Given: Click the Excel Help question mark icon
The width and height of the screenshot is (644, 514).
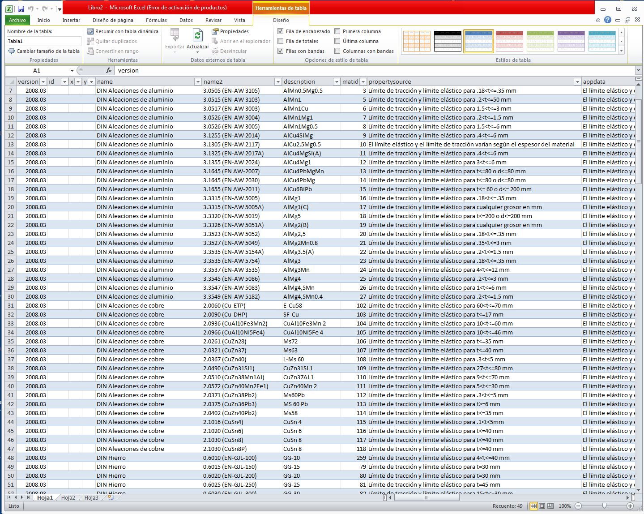Looking at the screenshot, I should tap(607, 20).
